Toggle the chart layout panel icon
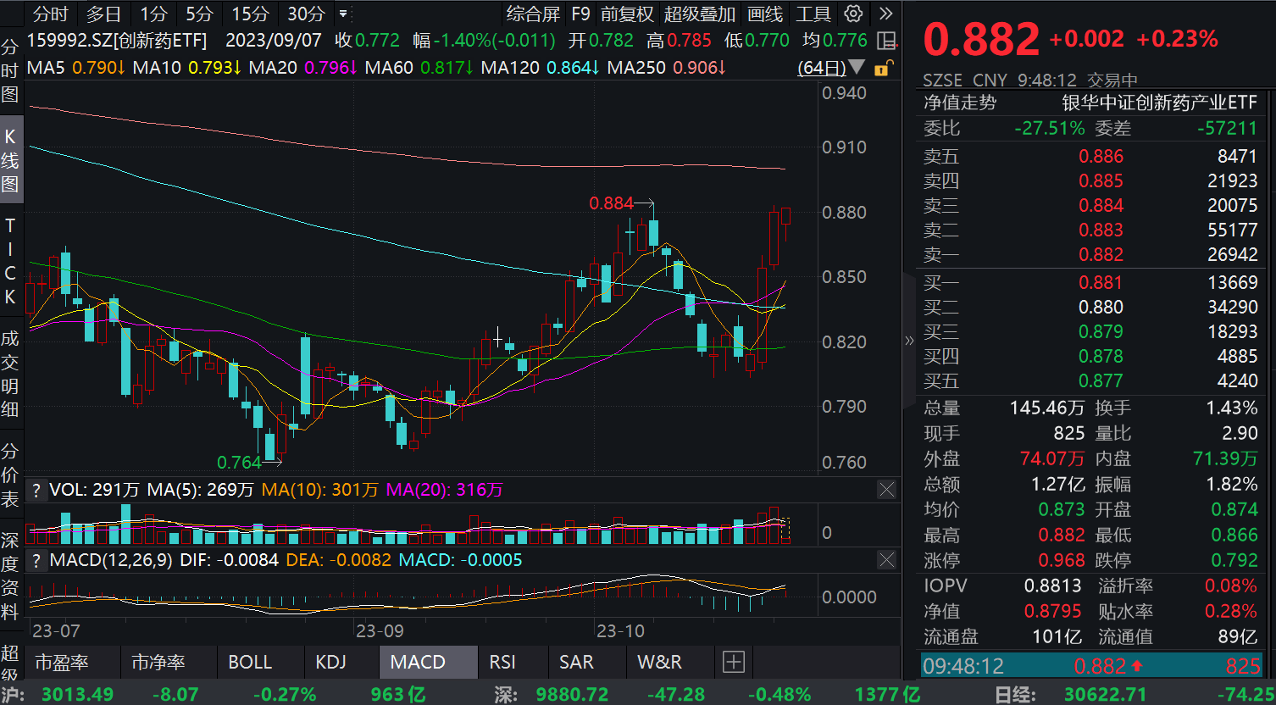Screen dimensions: 1276x705 coord(886,41)
